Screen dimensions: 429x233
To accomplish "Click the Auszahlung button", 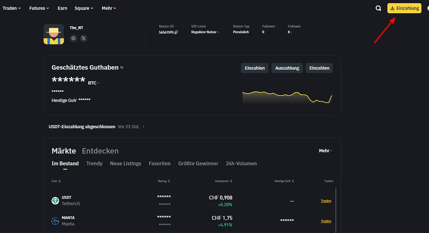I will click(x=287, y=68).
